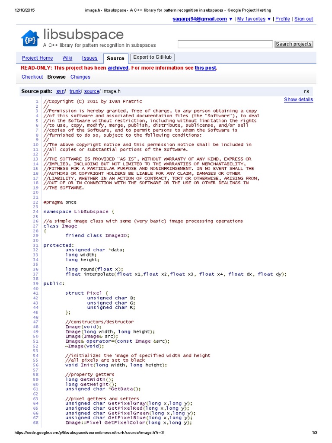This screenshot has height=443, width=332.
Task: Click '//constructors/destructor' comment line
Action: coord(100,322)
